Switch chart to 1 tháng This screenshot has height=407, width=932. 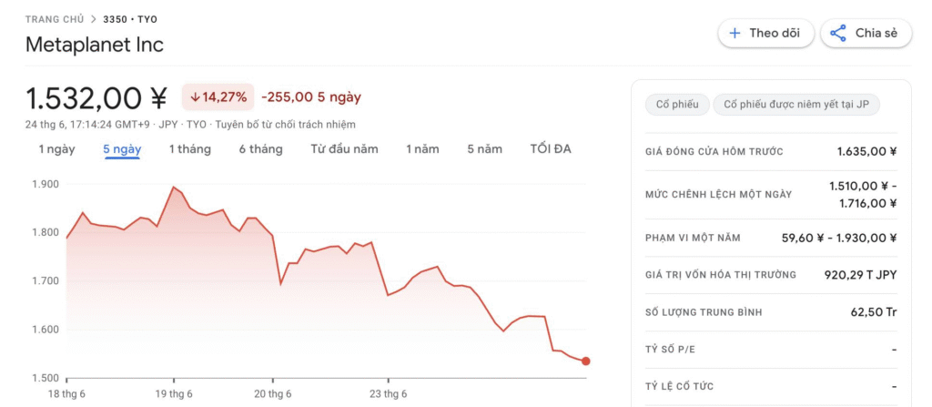click(x=189, y=149)
